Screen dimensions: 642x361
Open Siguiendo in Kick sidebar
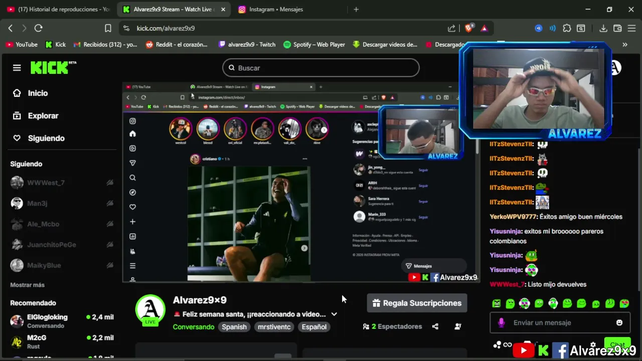[x=39, y=138]
